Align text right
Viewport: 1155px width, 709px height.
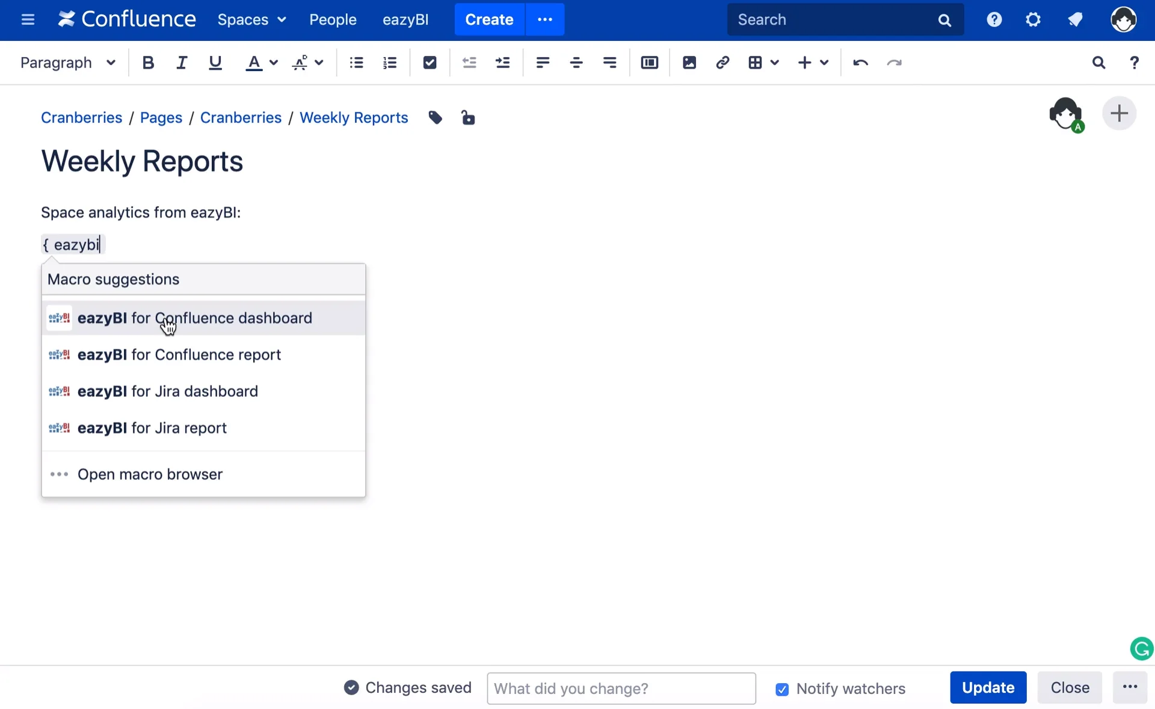click(x=609, y=63)
